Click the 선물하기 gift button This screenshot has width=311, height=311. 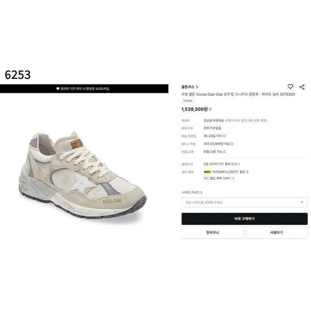point(276,232)
